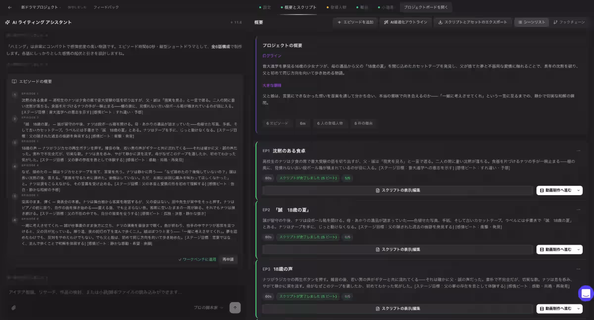The image size is (594, 320).
Task: Open EP2 スクリプトの表示/編集
Action: (397, 250)
